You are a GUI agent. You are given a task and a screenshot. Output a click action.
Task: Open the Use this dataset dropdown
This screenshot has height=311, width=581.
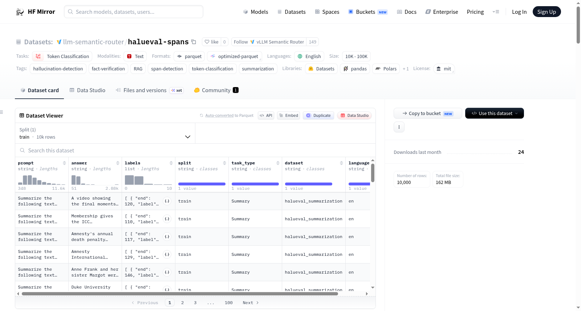494,113
